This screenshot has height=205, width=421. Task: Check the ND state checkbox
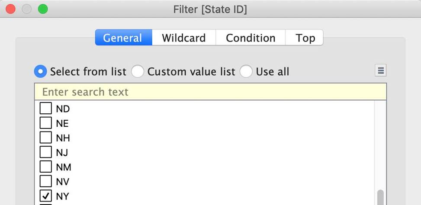coord(45,109)
